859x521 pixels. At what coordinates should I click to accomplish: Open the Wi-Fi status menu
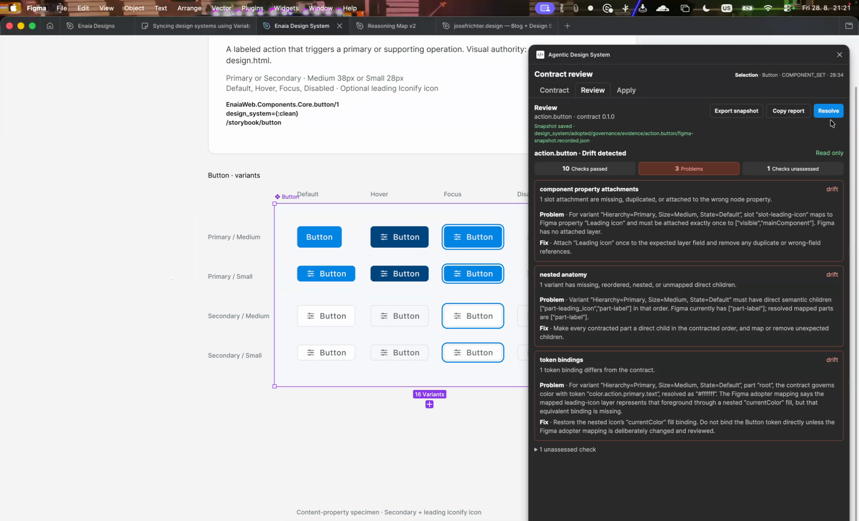tap(768, 8)
